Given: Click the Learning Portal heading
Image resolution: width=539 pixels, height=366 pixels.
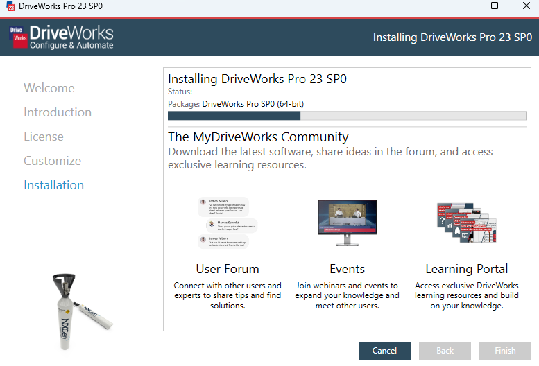Looking at the screenshot, I should coord(466,269).
